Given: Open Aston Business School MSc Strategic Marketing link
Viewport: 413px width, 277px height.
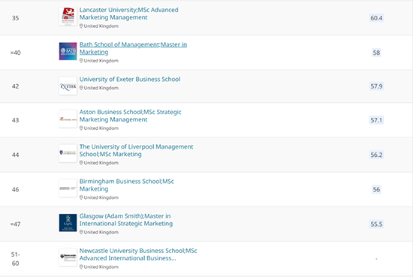Looking at the screenshot, I should (x=131, y=116).
